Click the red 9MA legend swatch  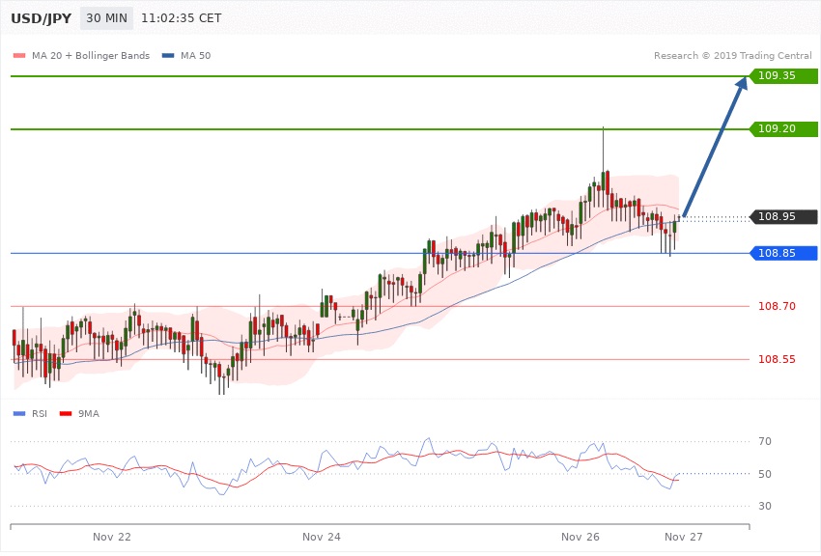[68, 413]
